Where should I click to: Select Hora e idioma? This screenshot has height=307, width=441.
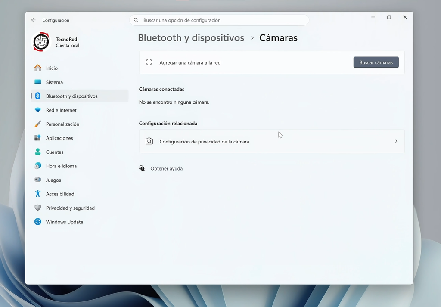80,166
